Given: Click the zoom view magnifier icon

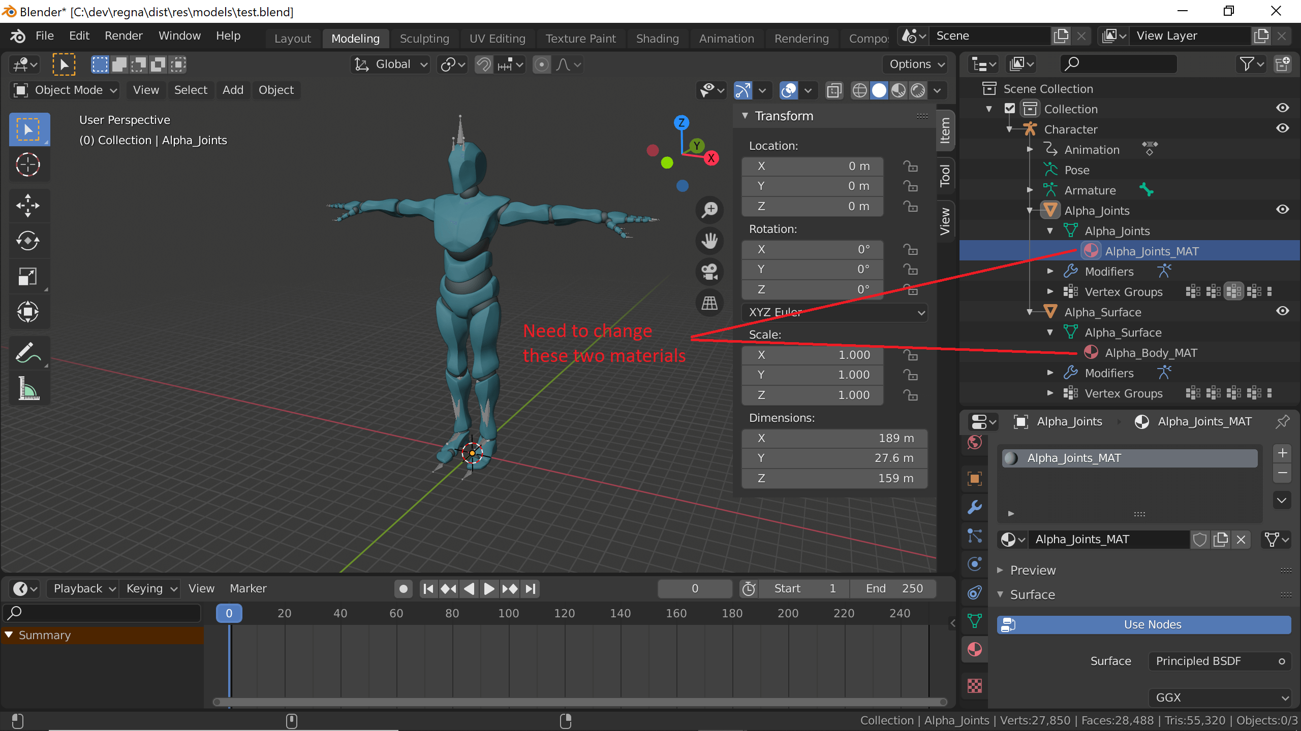Looking at the screenshot, I should [709, 210].
